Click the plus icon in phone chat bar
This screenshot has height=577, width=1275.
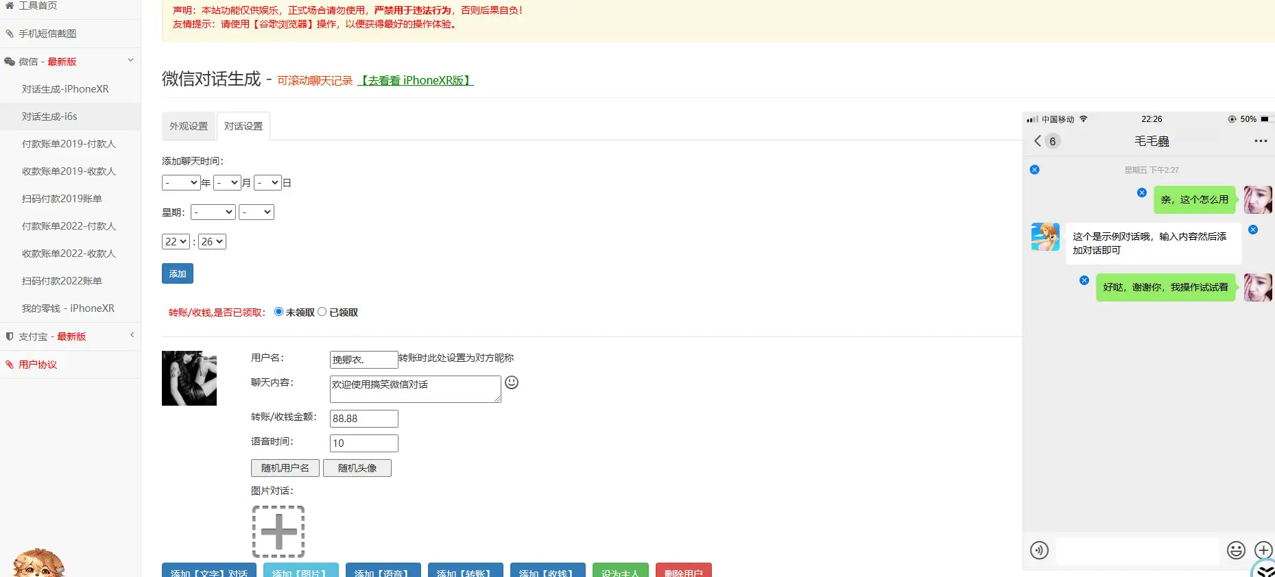point(1263,550)
